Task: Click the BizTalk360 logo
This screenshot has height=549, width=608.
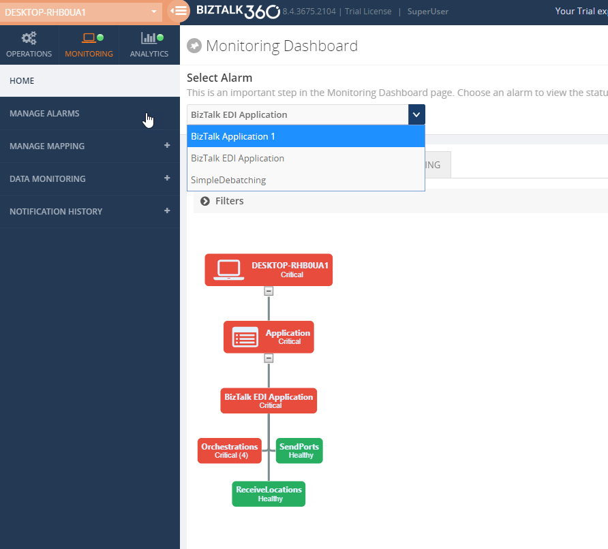Action: [238, 12]
